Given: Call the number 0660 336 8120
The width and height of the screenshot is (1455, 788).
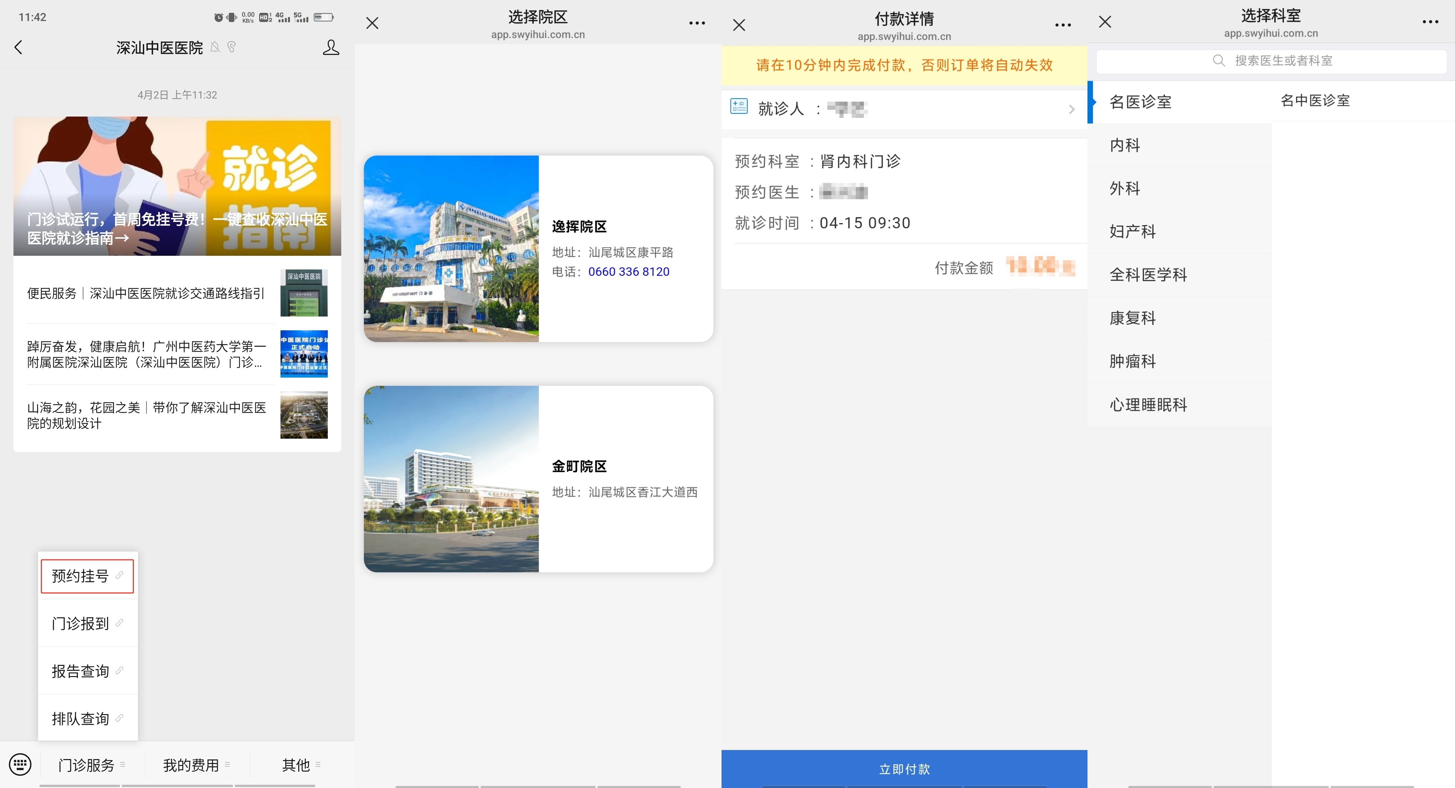Looking at the screenshot, I should click(x=629, y=272).
